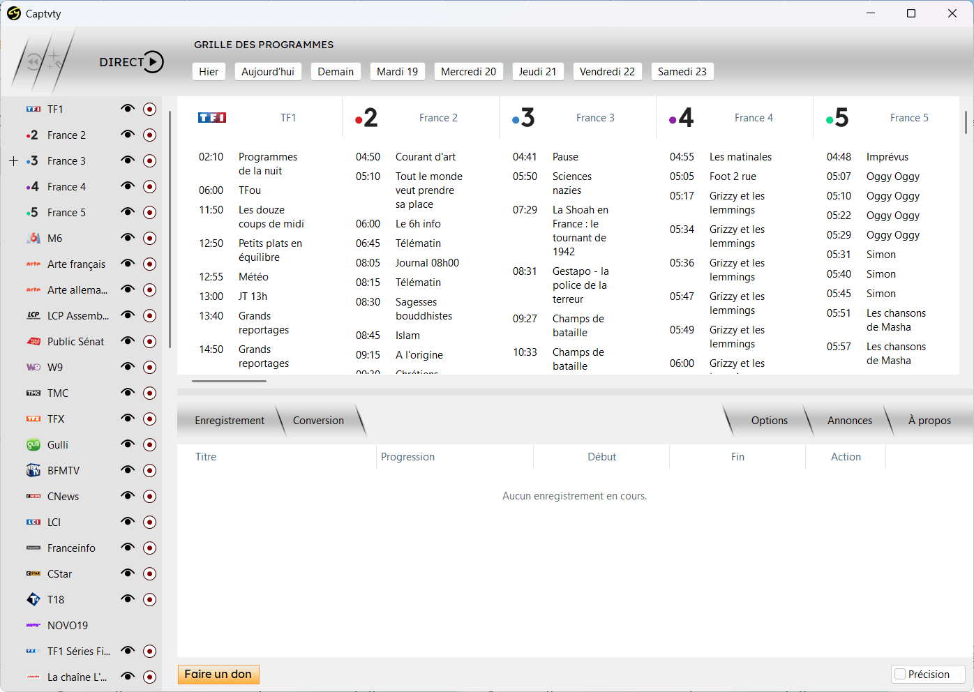This screenshot has width=974, height=692.
Task: Switch to the Enregistrement tab
Action: tap(230, 421)
